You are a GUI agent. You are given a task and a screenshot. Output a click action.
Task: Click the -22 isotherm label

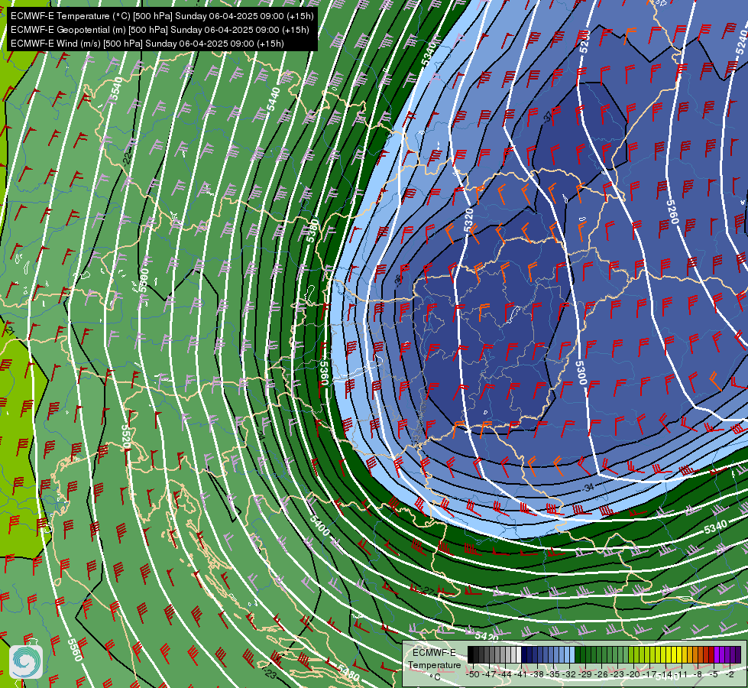point(127,158)
